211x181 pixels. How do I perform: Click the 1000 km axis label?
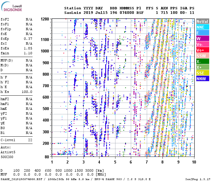(x=45, y=51)
